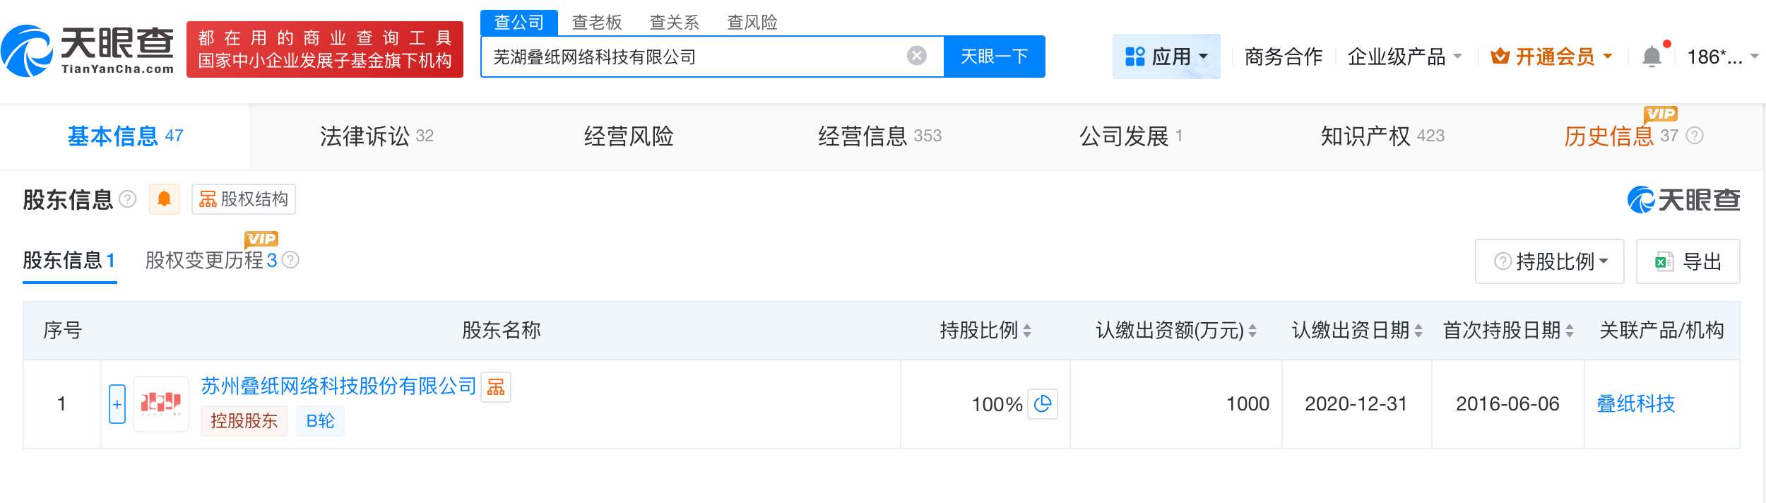1766x503 pixels.
Task: Click the help icon next to 股东信息 heading
Action: (128, 199)
